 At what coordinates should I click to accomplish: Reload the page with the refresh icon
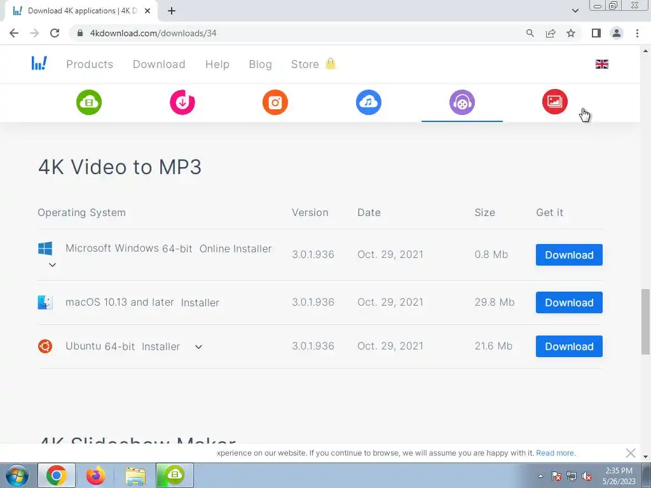coord(55,33)
